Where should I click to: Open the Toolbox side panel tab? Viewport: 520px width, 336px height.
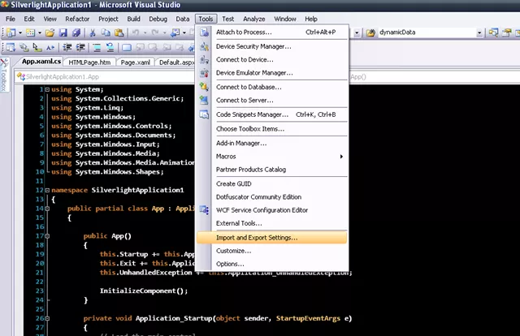4,75
